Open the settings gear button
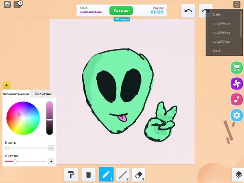The height and width of the screenshot is (183, 244). click(237, 115)
